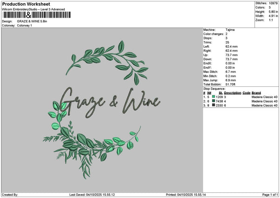Screen dimensions: 280x198
Task: Select the light green 1209 thread swatch
Action: [213, 97]
